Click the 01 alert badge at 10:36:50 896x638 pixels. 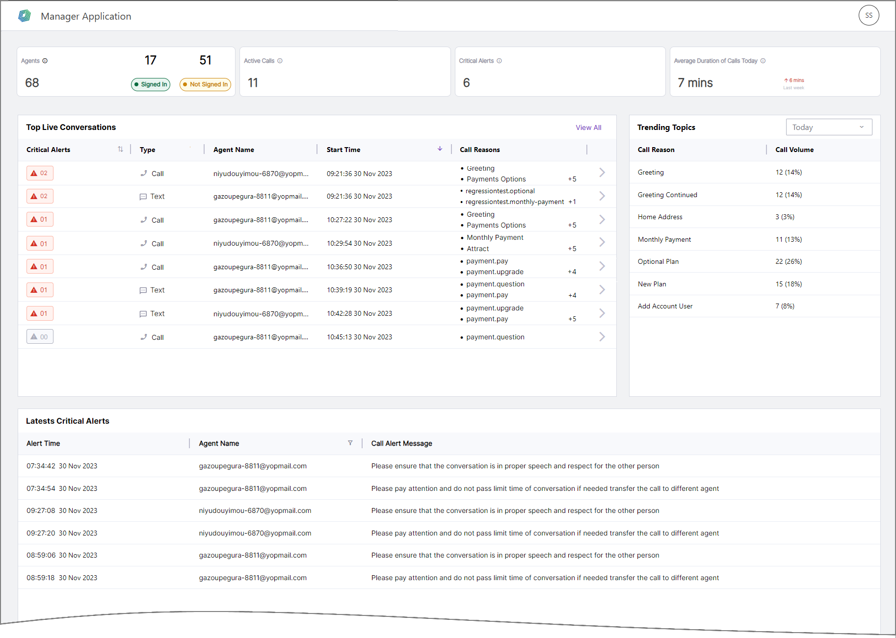40,267
